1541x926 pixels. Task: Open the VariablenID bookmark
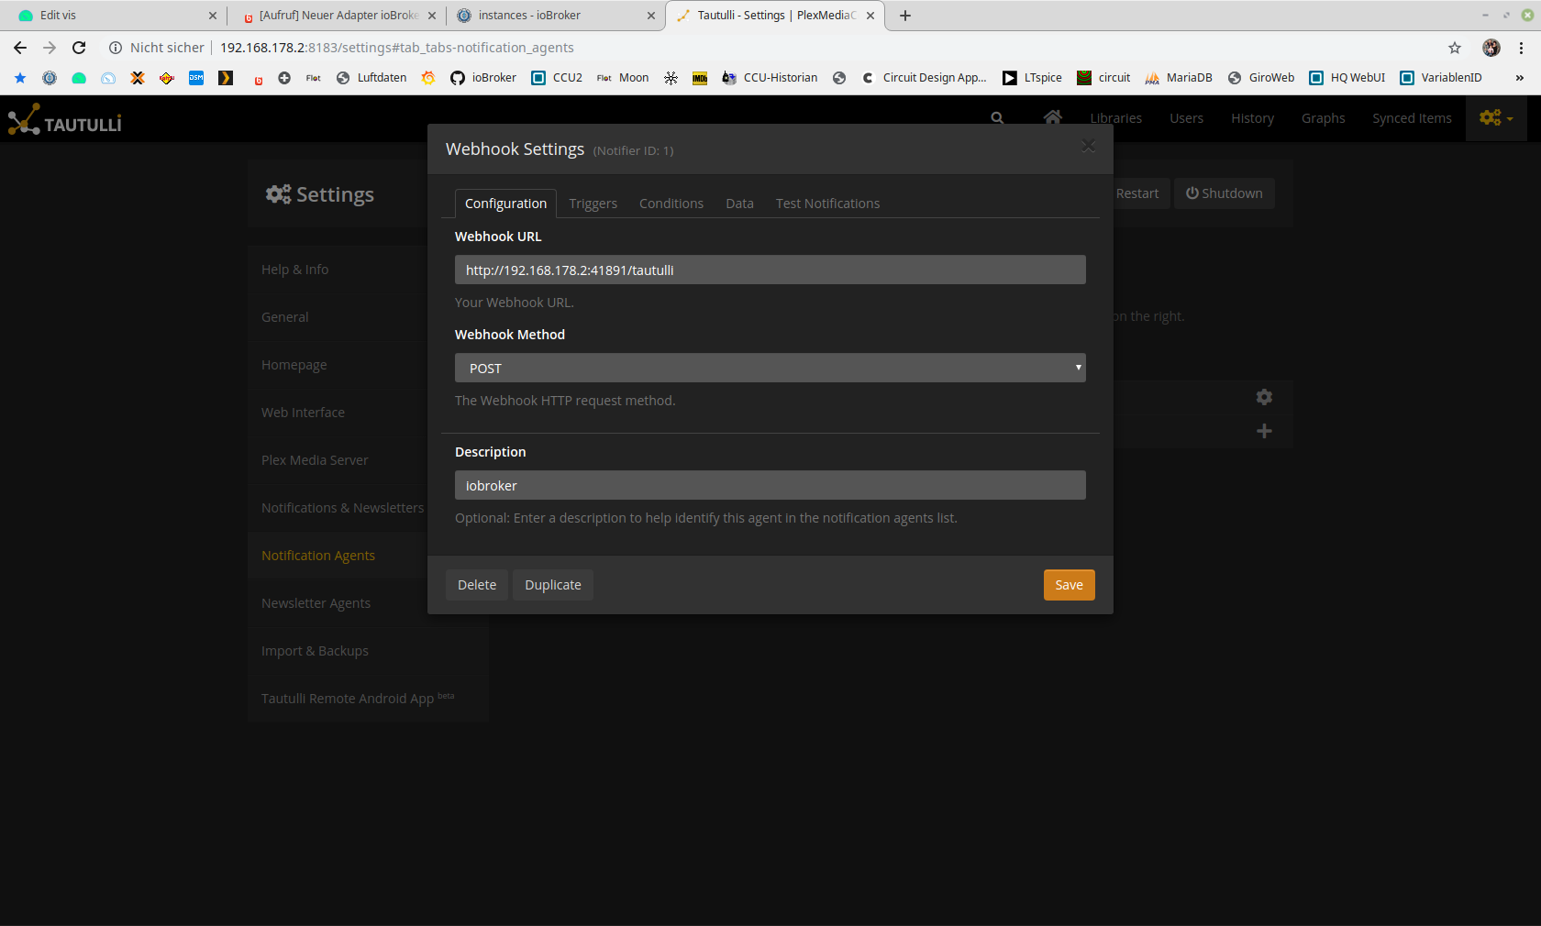tap(1441, 78)
